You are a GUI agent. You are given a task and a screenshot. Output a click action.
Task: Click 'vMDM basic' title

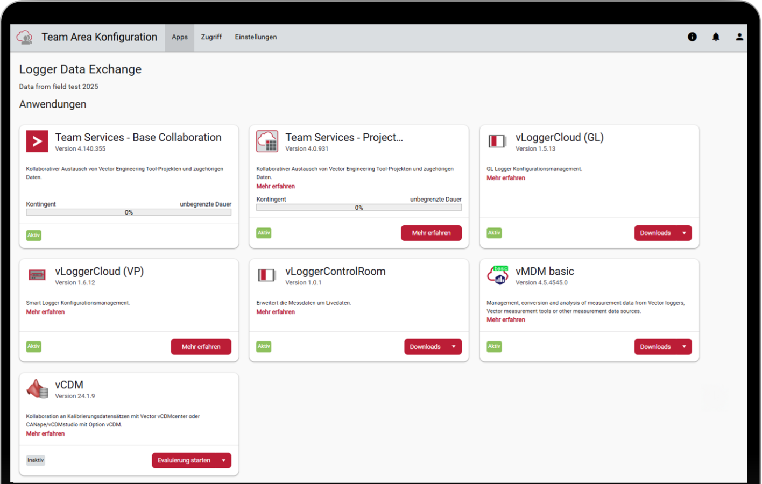545,272
